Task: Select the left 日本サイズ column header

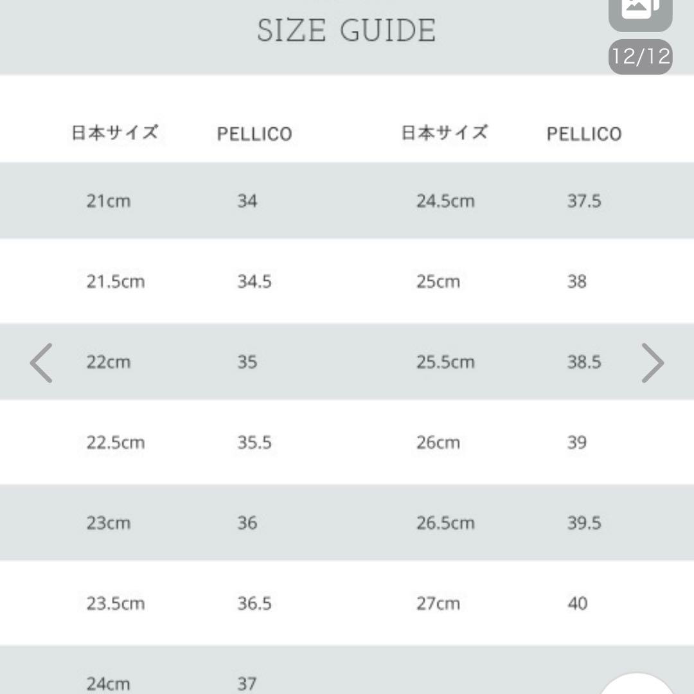Action: [x=114, y=133]
